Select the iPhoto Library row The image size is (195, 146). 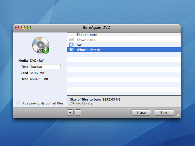click(x=124, y=50)
